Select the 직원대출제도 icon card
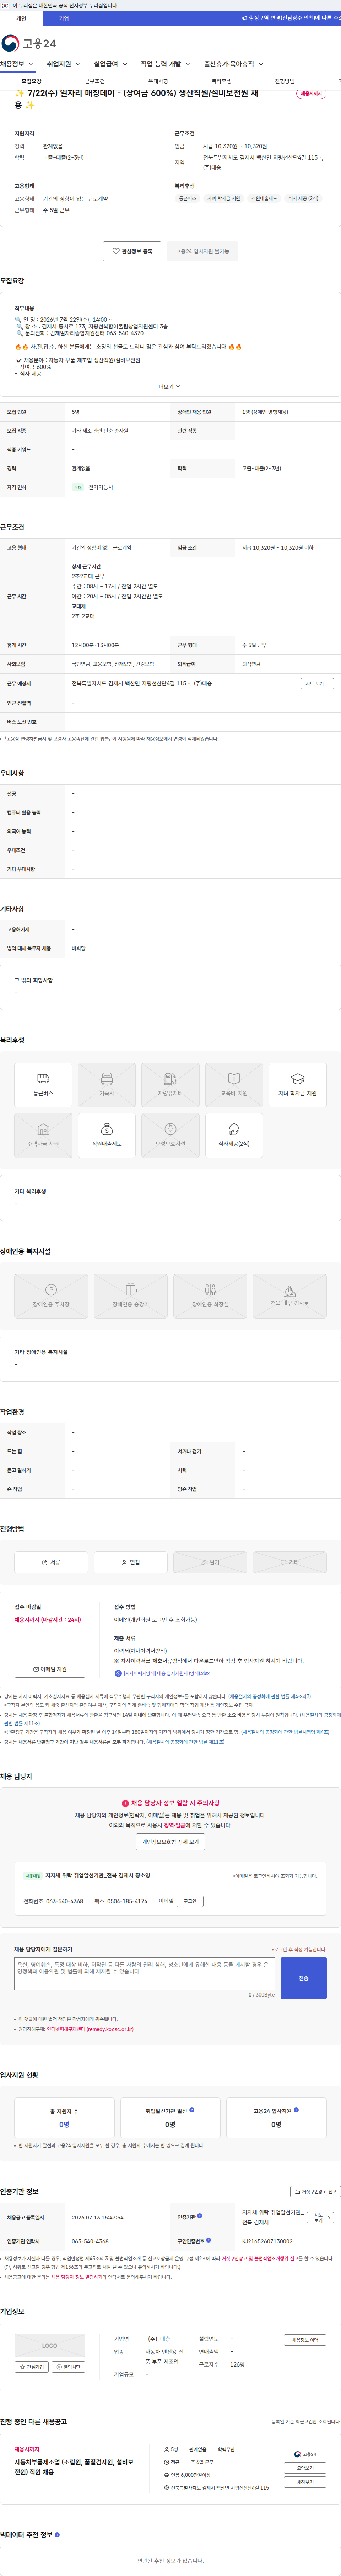Viewport: 341px width, 2576px height. [107, 1135]
